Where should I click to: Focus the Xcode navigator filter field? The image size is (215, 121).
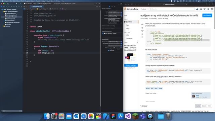point(12,111)
